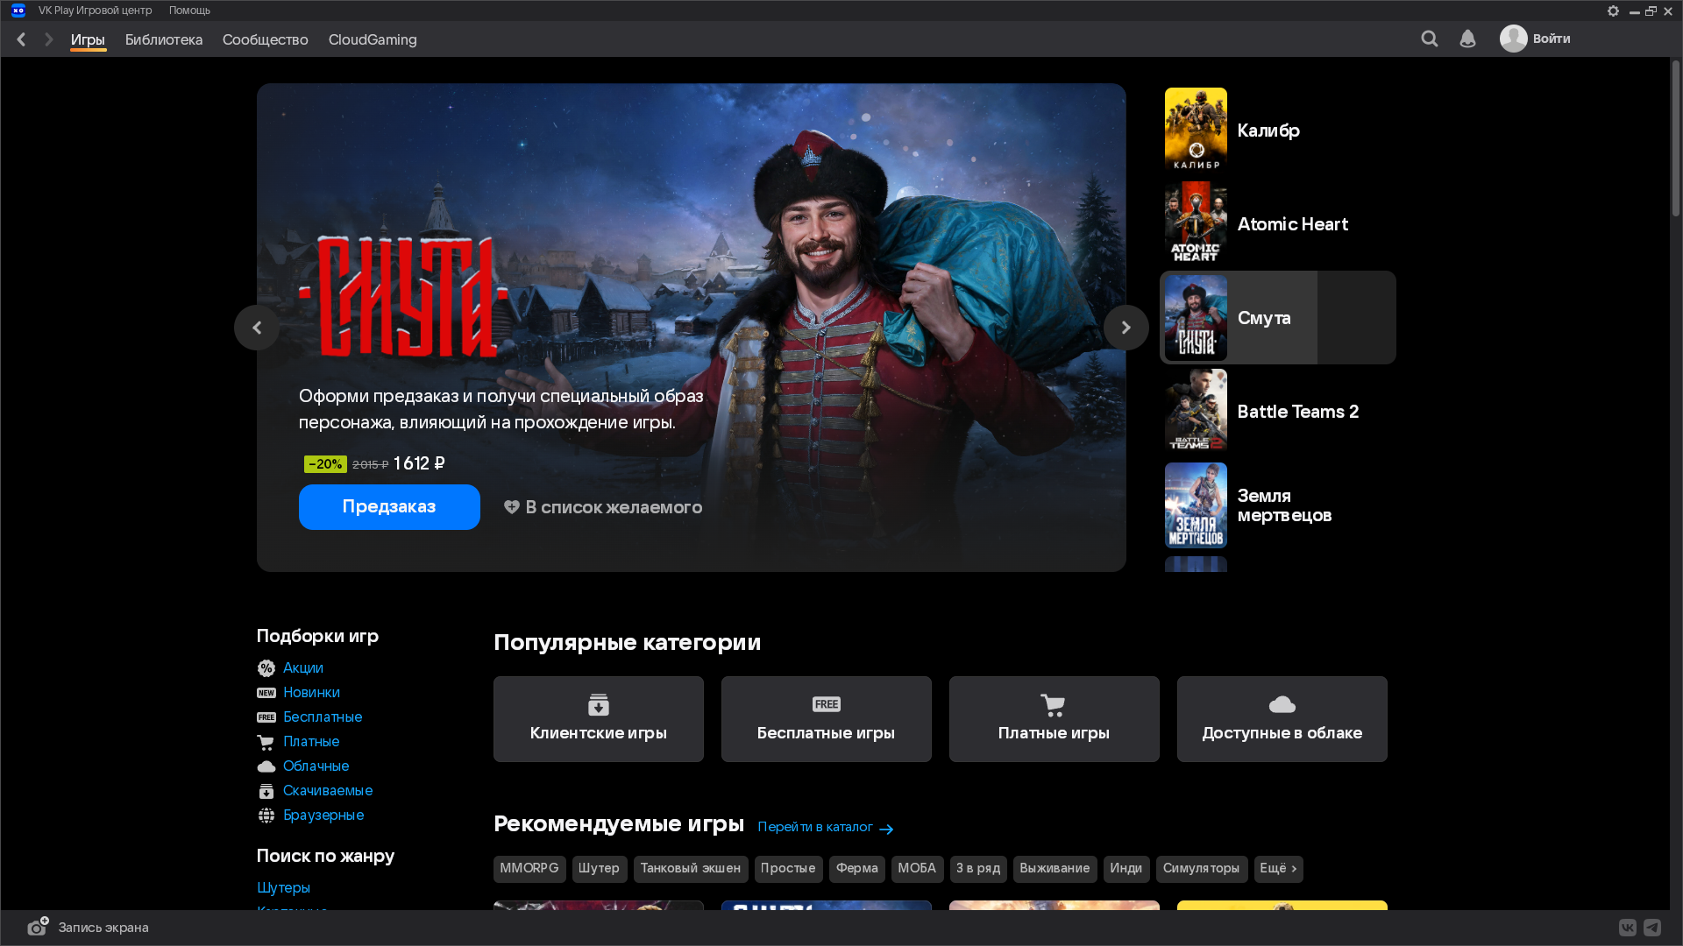Filter by the Выживание tag
The height and width of the screenshot is (946, 1683).
(1055, 869)
